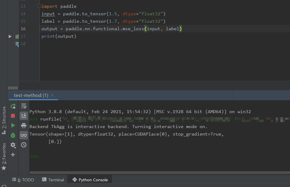Switch to the Terminal tab

point(53,180)
